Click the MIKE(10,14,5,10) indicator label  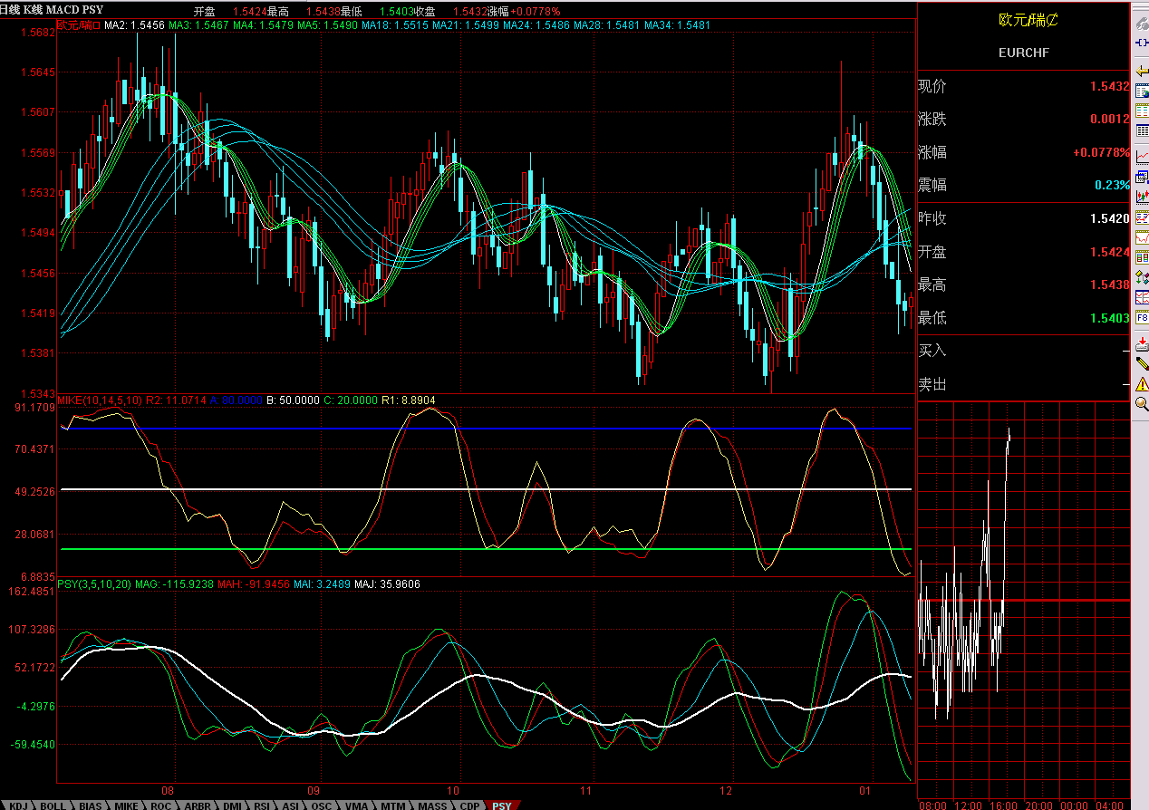click(x=99, y=400)
